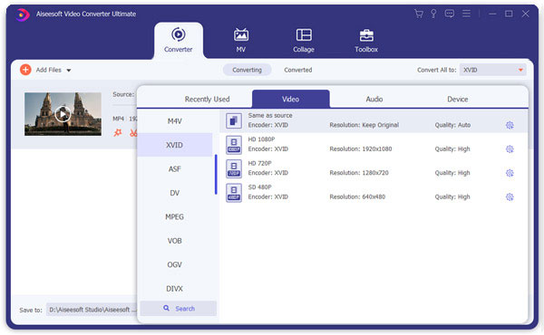This screenshot has width=544, height=335.
Task: Click the register key icon
Action: 433,14
